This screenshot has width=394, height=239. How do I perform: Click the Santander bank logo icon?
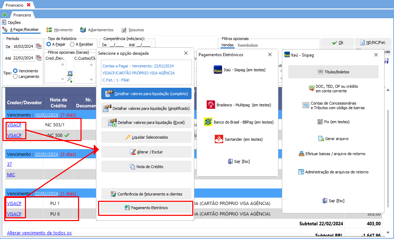[x=219, y=139]
